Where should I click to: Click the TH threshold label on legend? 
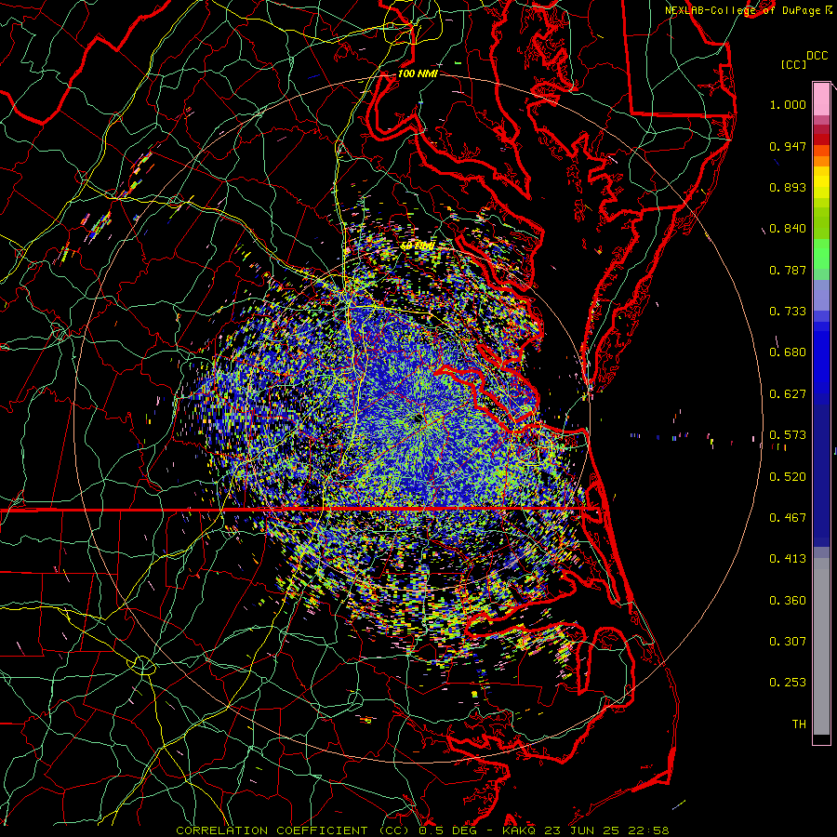pos(799,724)
